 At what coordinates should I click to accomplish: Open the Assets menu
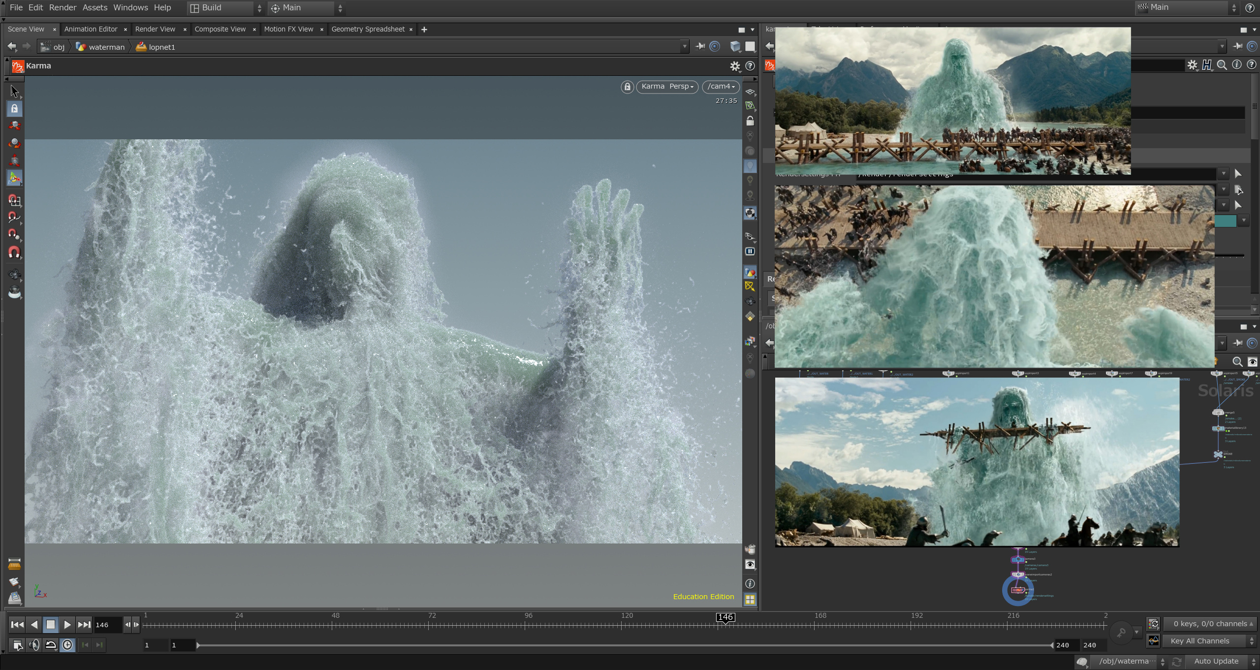[x=94, y=7]
